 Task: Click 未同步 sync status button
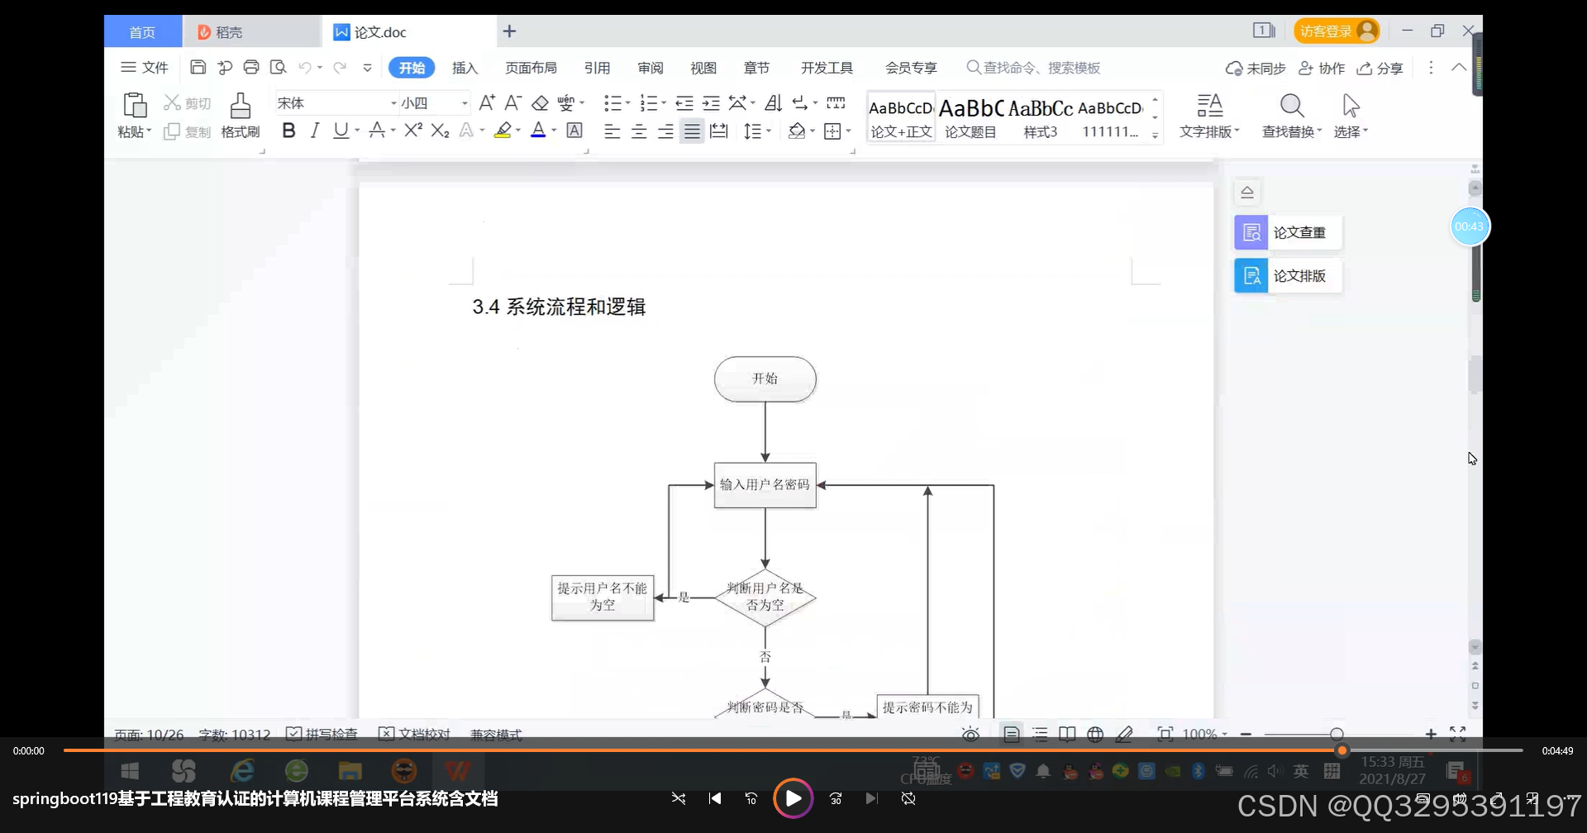(x=1256, y=68)
